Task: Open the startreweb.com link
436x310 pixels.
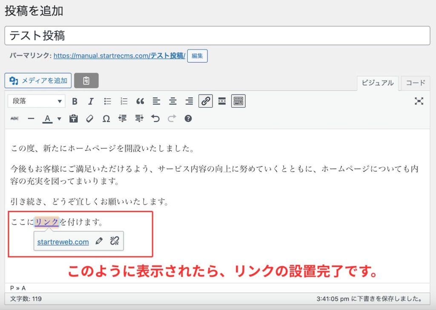Action: [63, 242]
